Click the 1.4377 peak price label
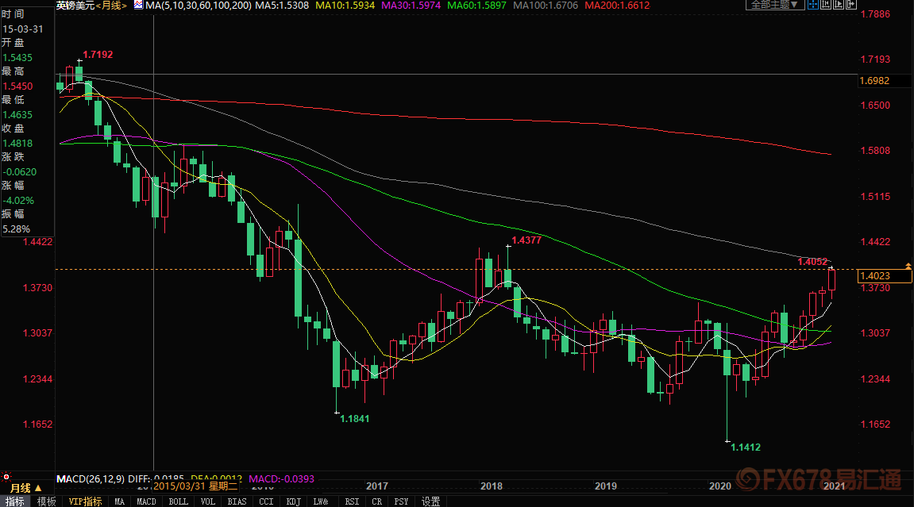 point(526,240)
